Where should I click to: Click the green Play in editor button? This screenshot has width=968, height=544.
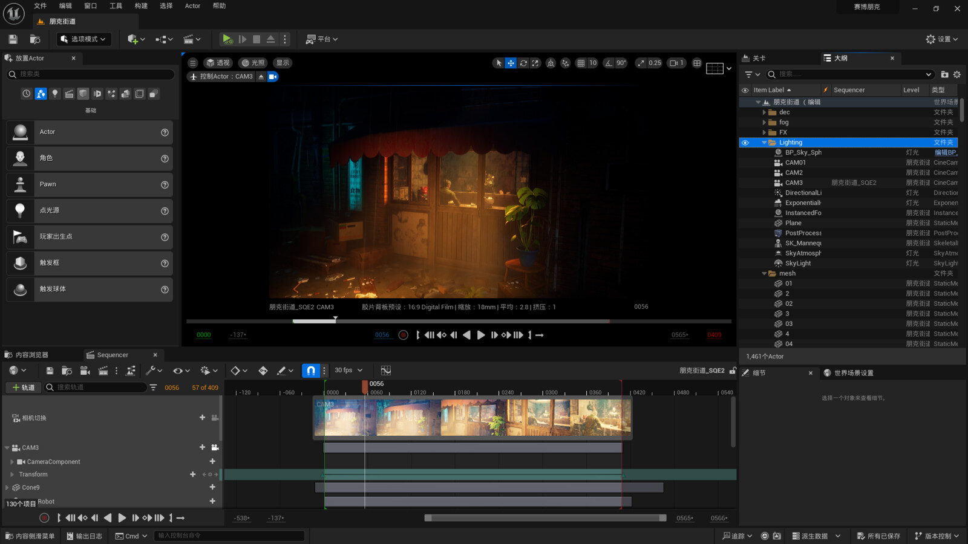(x=227, y=39)
